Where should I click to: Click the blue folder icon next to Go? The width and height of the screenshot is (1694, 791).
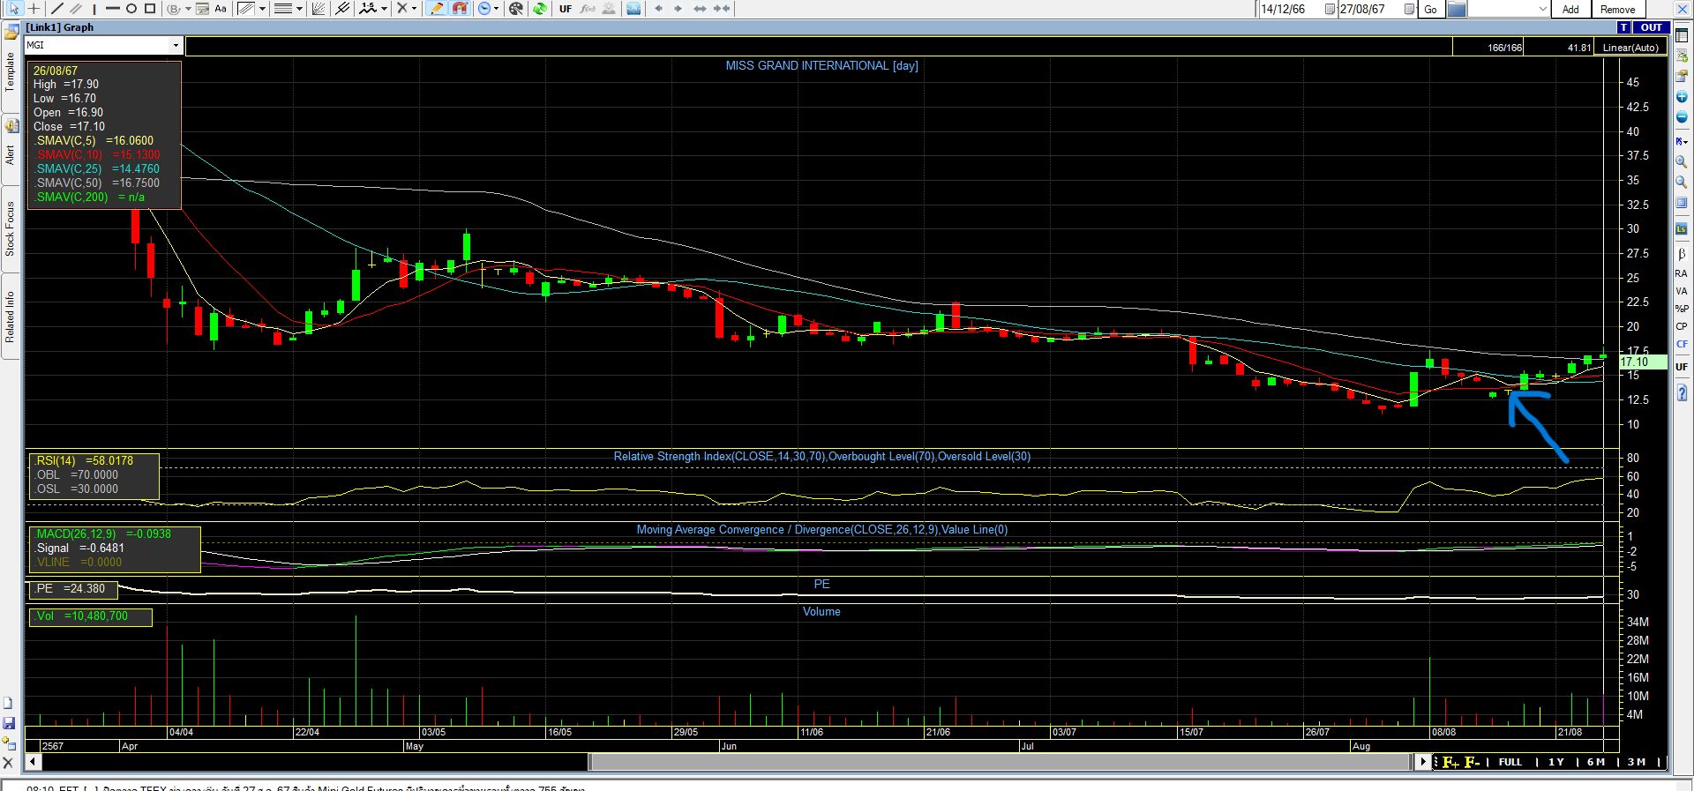pos(1457,9)
